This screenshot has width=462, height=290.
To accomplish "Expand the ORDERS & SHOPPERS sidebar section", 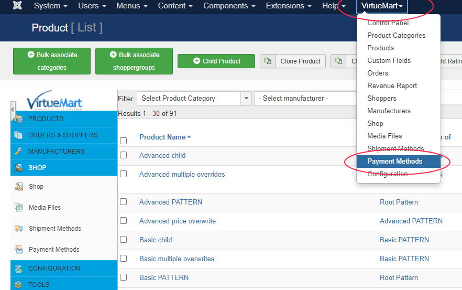I will tap(63, 135).
